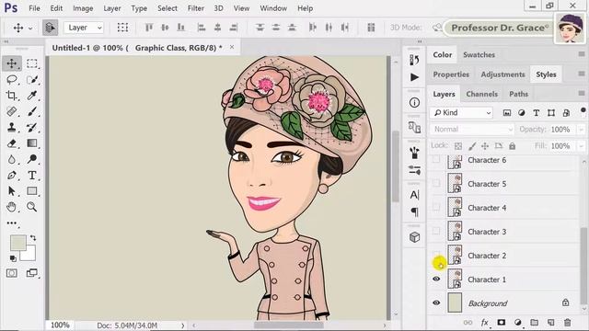Viewport: 589px width, 331px height.
Task: Open the layer filter Kind dropdown
Action: (461, 112)
